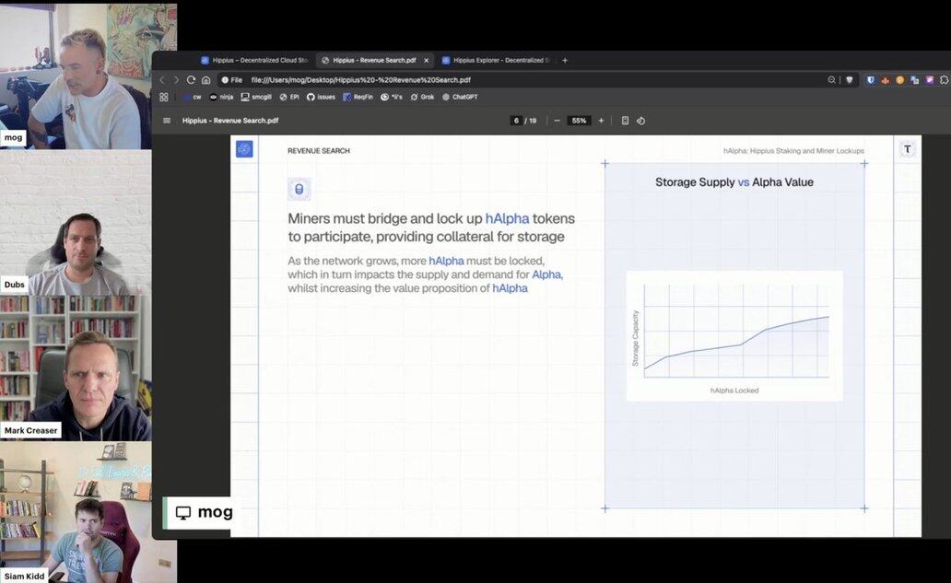Viewport: 951px width, 583px height.
Task: Click the 55% zoom level field
Action: pyautogui.click(x=580, y=121)
